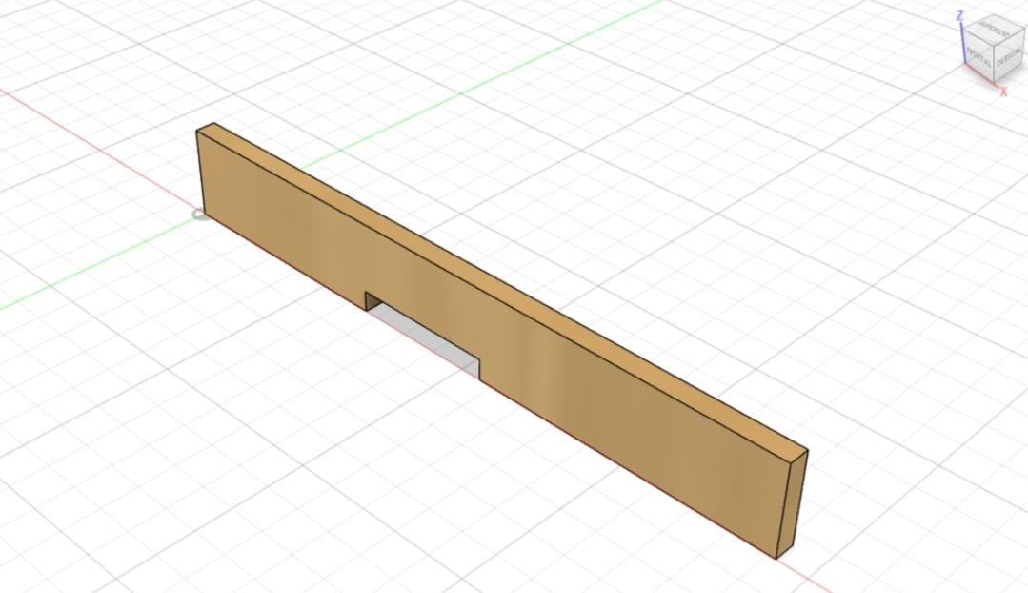Click the origin marker at the board's corner

(199, 215)
